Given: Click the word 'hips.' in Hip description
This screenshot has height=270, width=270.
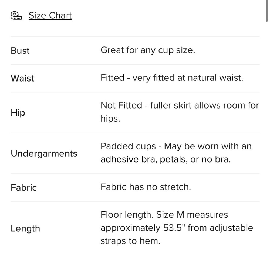Looking at the screenshot, I should click(x=110, y=119).
